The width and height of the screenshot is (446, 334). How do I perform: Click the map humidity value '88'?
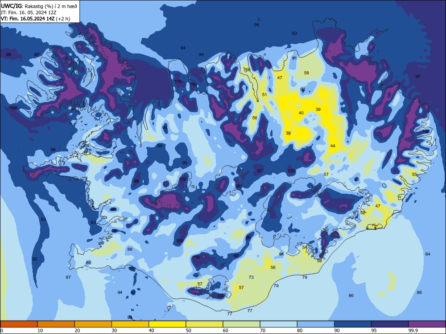pyautogui.click(x=130, y=249)
